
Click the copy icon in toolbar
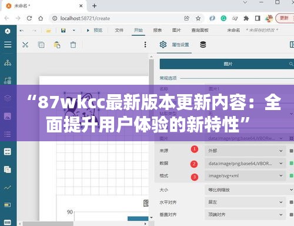(41, 45)
